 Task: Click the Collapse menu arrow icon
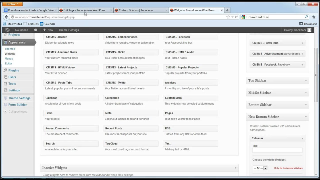pyautogui.click(x=5, y=111)
